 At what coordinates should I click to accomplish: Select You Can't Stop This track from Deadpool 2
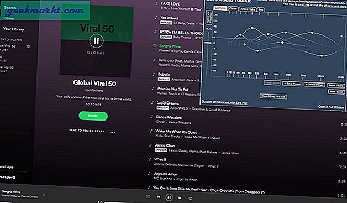(x=208, y=190)
